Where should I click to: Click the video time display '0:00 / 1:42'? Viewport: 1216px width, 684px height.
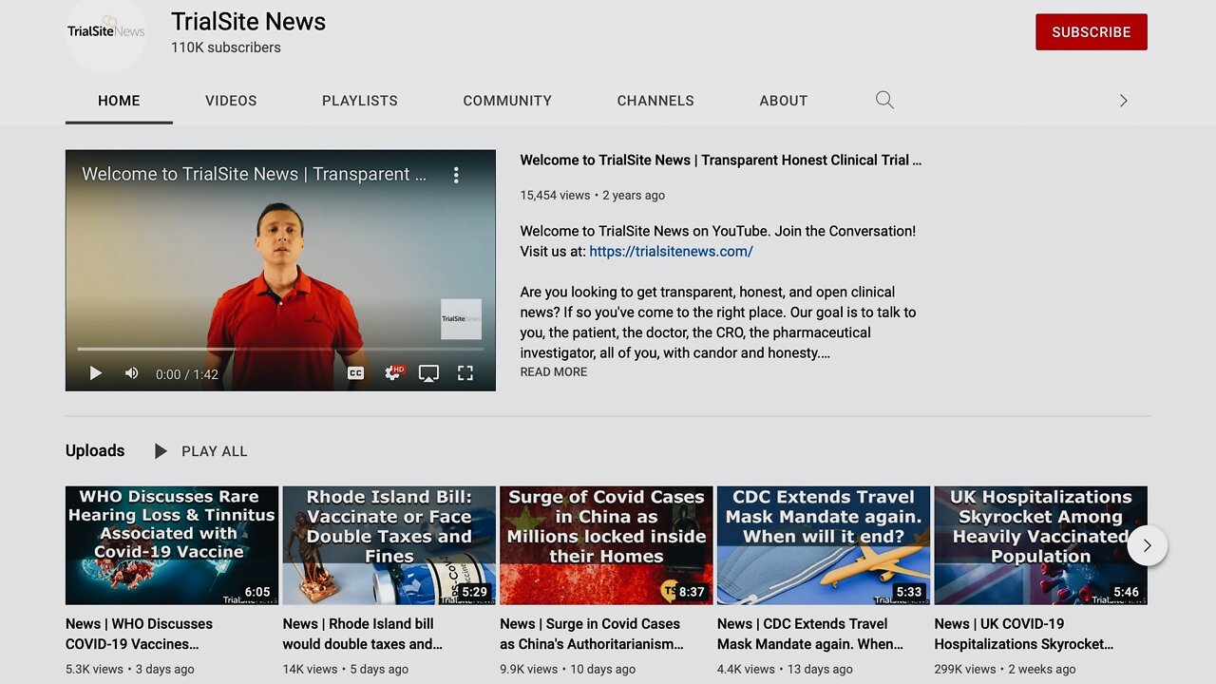pyautogui.click(x=187, y=374)
